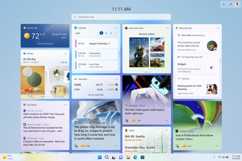The image size is (242, 161).
Task: Open Working Deck for FY20 Planning
Action: pos(197,86)
